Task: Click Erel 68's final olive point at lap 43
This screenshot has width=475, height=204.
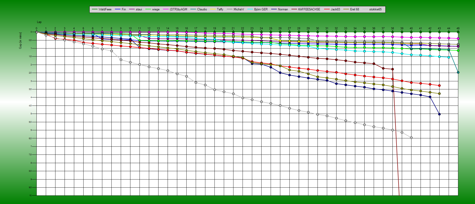Action: pyautogui.click(x=439, y=94)
